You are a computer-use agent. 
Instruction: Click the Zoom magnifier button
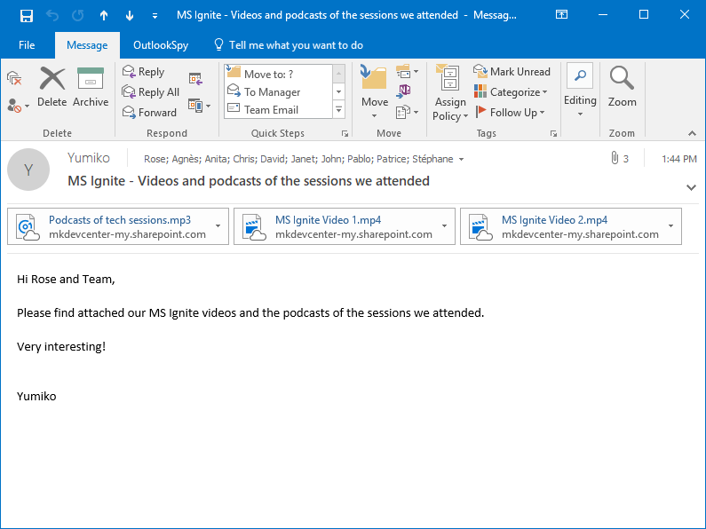click(622, 87)
